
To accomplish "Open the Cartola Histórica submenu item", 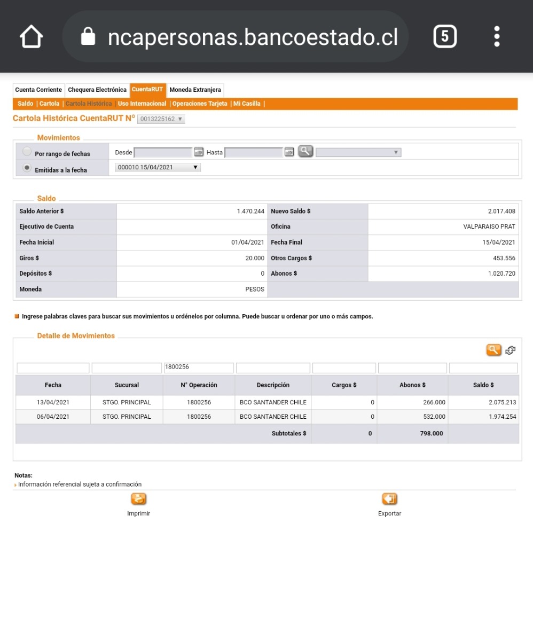I will pyautogui.click(x=89, y=104).
